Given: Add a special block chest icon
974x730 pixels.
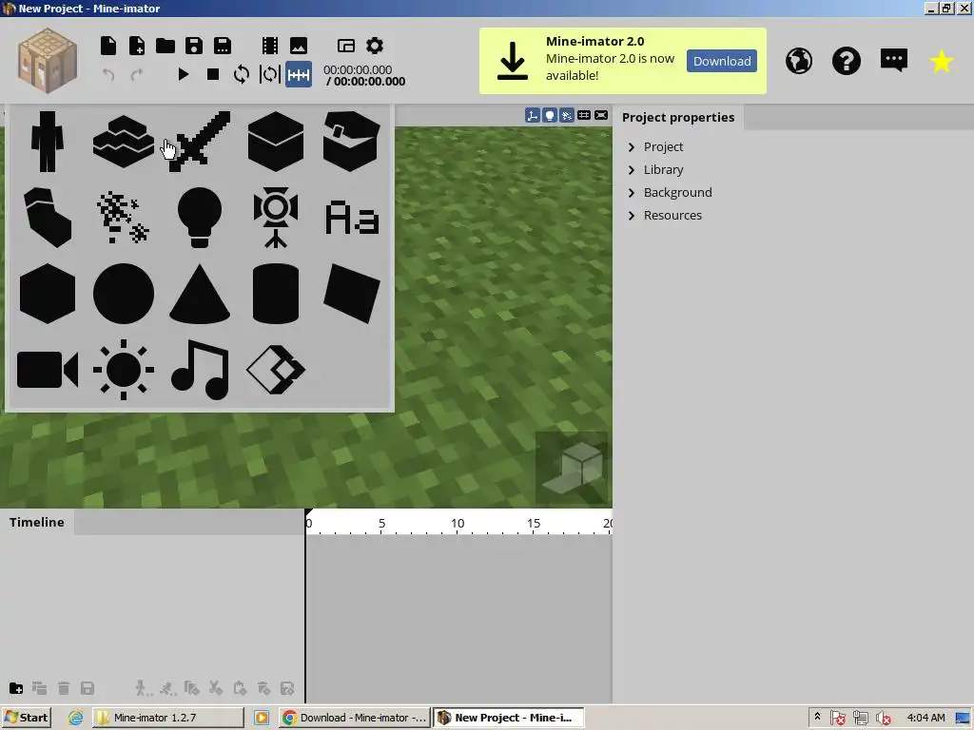Looking at the screenshot, I should (x=352, y=142).
